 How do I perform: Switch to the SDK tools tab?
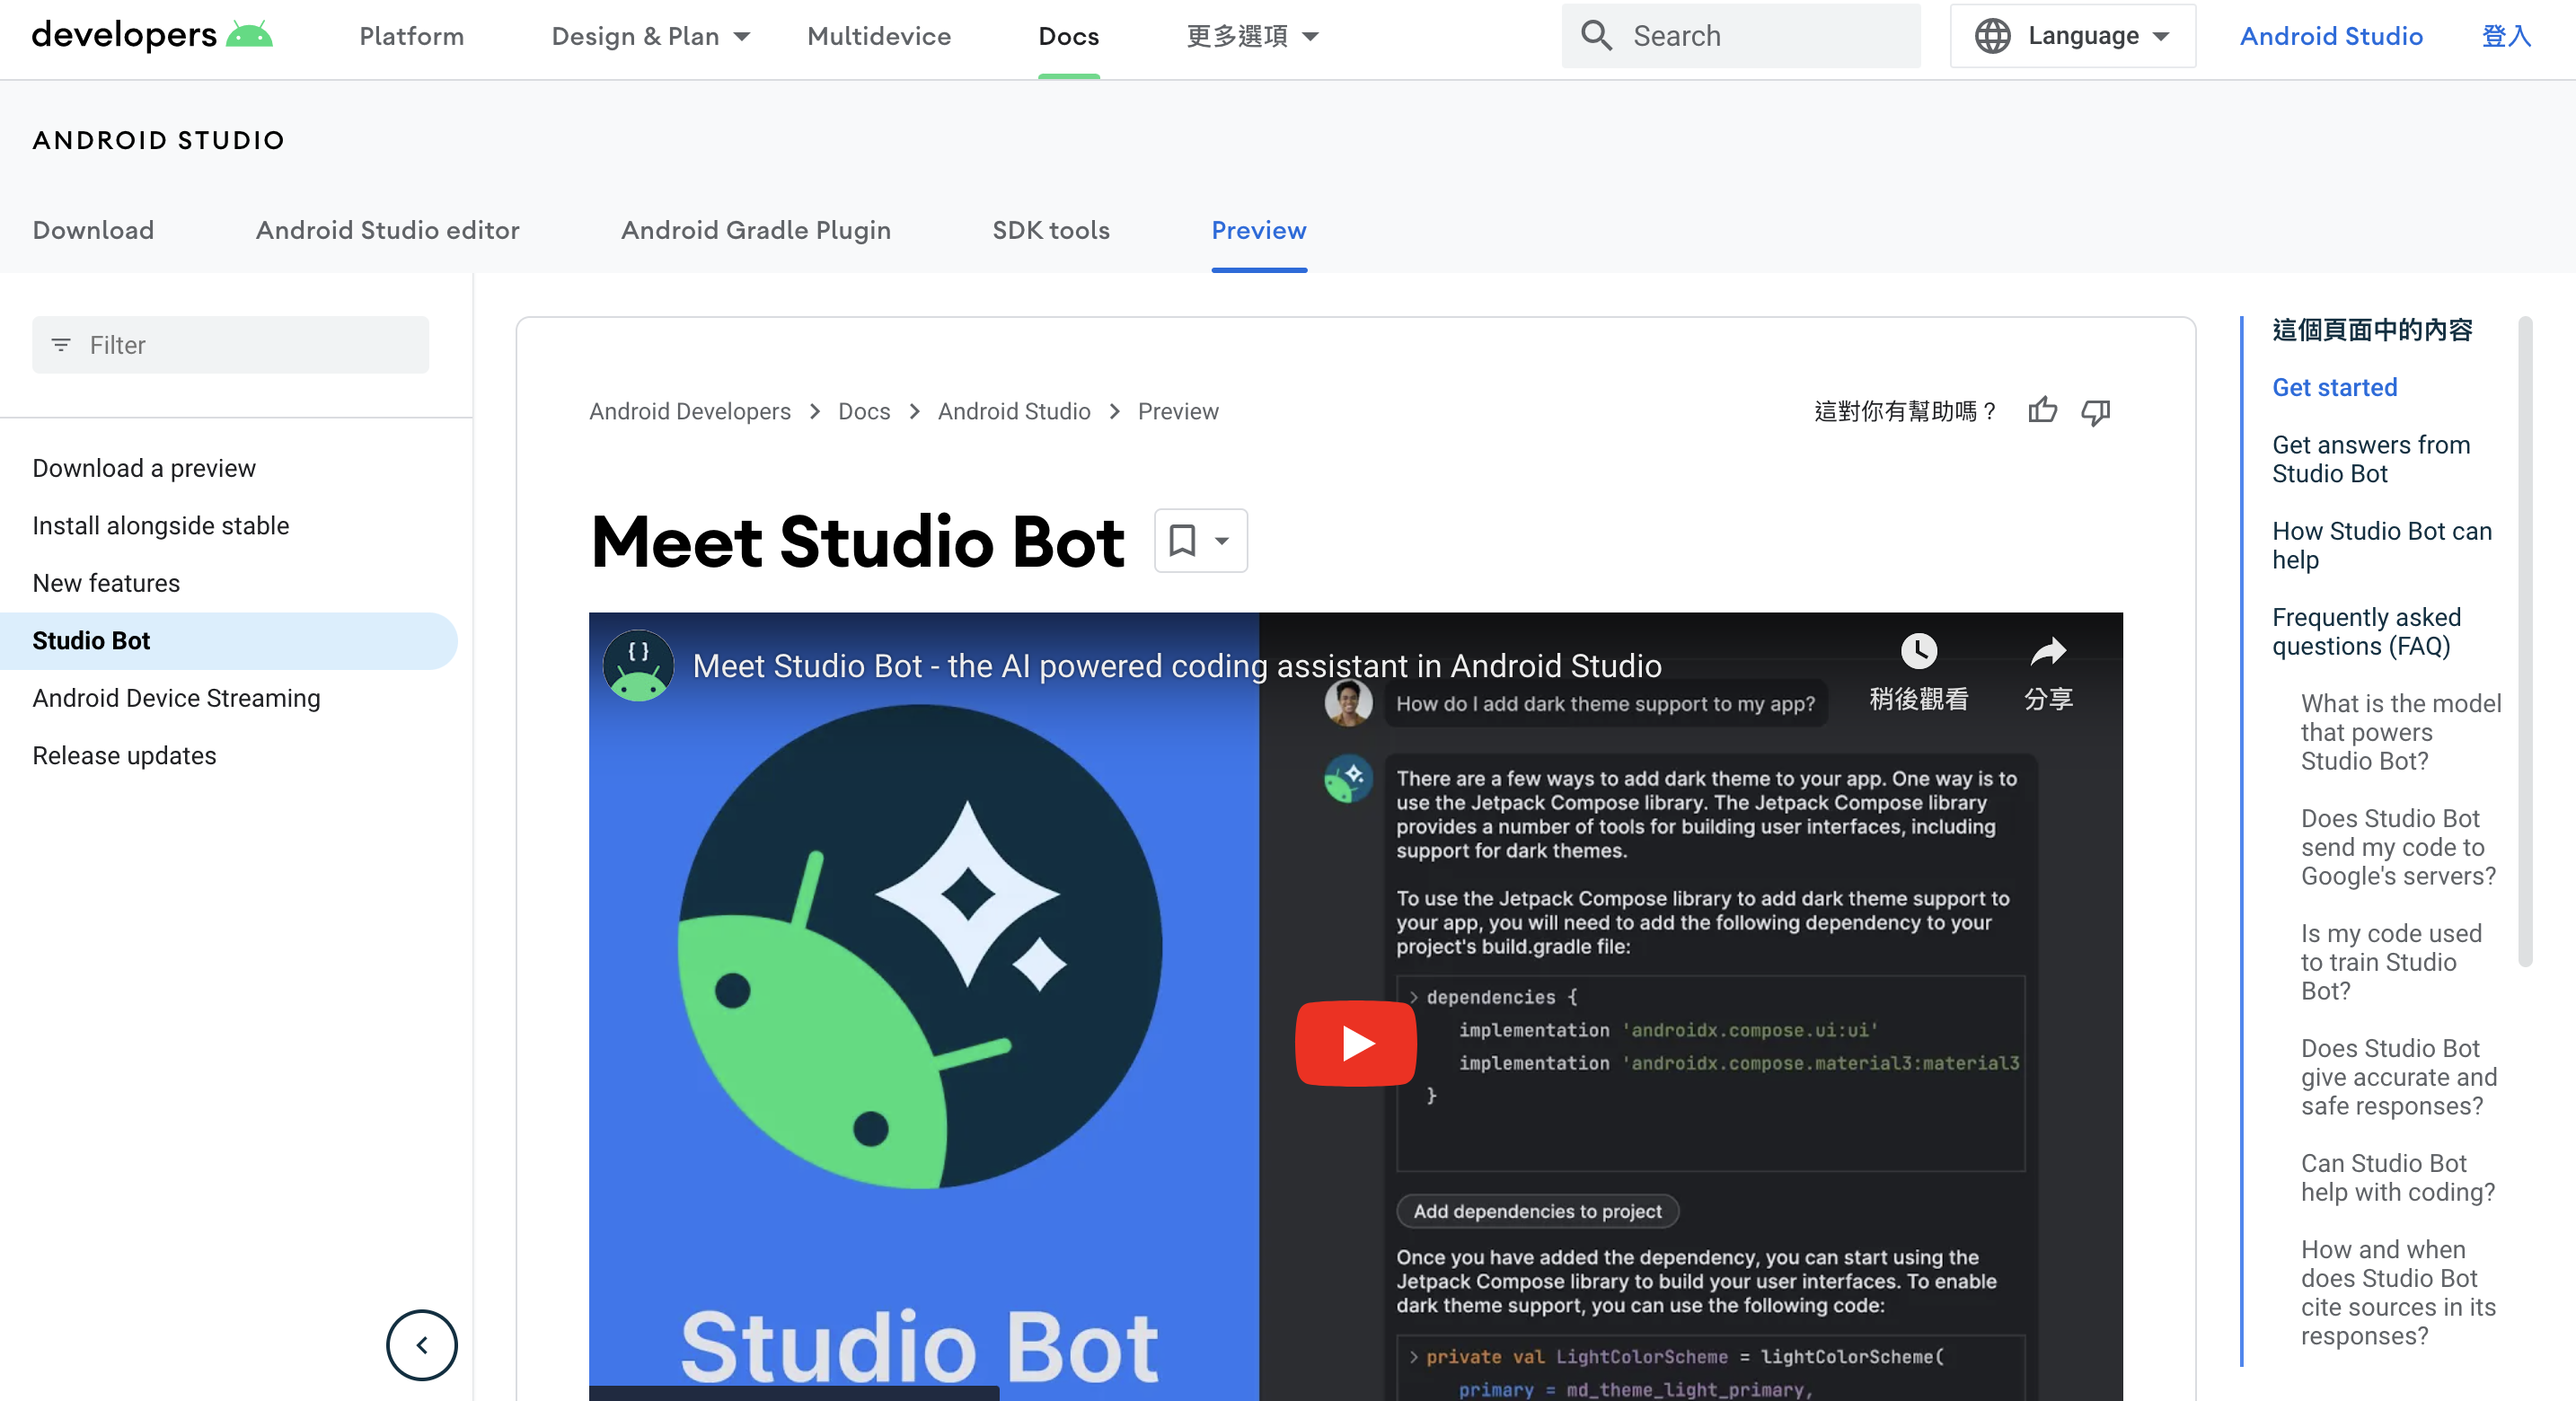point(1050,230)
